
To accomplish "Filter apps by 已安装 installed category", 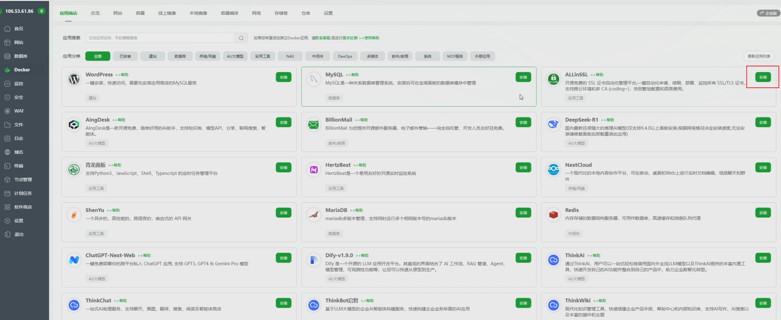I will 125,56.
